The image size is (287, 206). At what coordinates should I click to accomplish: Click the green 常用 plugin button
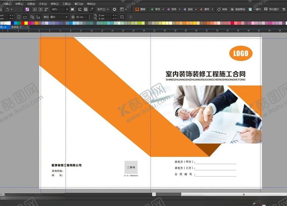pyautogui.click(x=156, y=9)
